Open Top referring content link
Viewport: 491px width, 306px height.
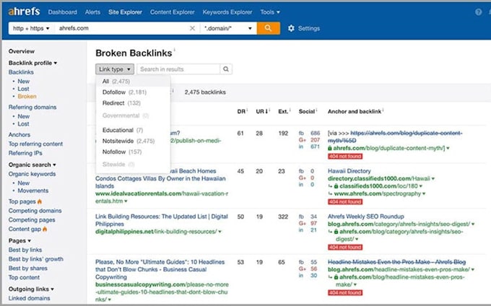[35, 144]
